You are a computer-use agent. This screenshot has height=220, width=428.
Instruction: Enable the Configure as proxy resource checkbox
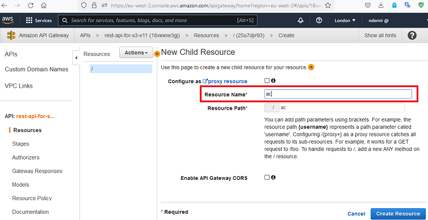click(267, 80)
